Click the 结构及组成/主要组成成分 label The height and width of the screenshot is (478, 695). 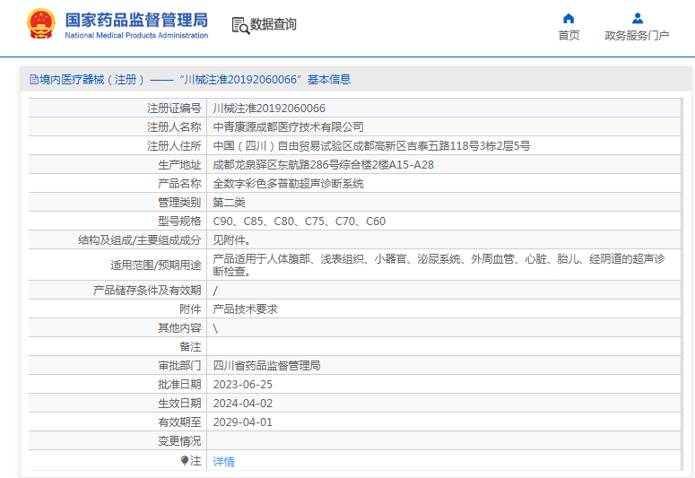click(140, 240)
